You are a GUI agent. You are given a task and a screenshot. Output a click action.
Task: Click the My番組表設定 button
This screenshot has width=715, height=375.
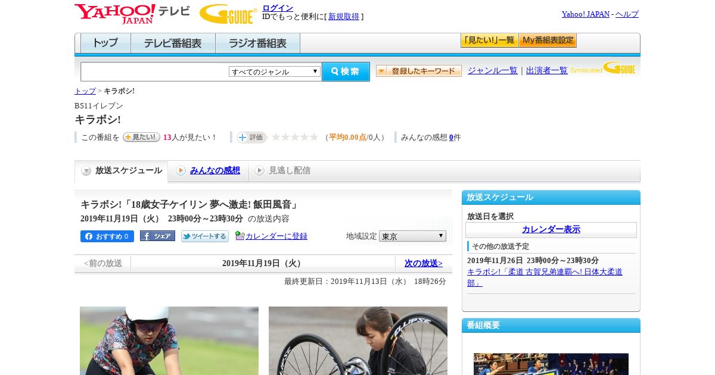(548, 40)
